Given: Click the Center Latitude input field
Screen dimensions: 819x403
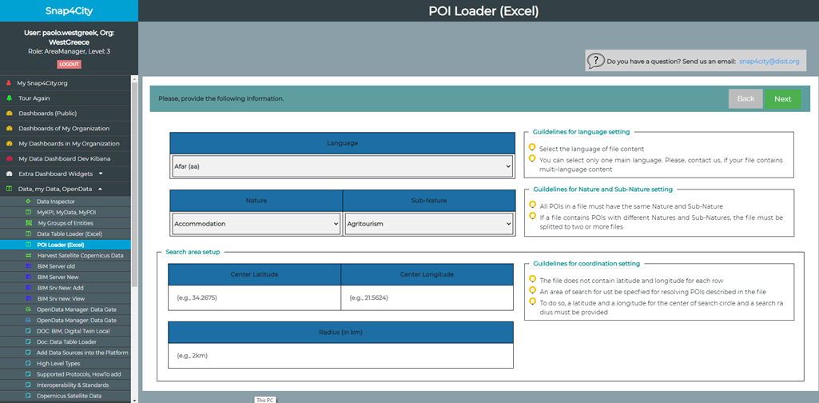Looking at the screenshot, I should [254, 297].
